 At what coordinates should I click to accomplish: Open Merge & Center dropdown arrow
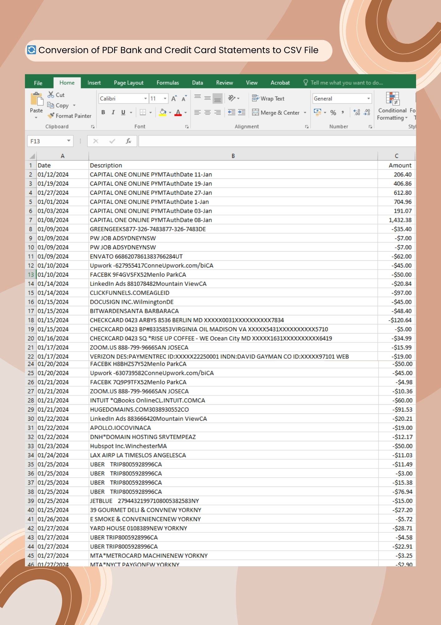click(305, 112)
